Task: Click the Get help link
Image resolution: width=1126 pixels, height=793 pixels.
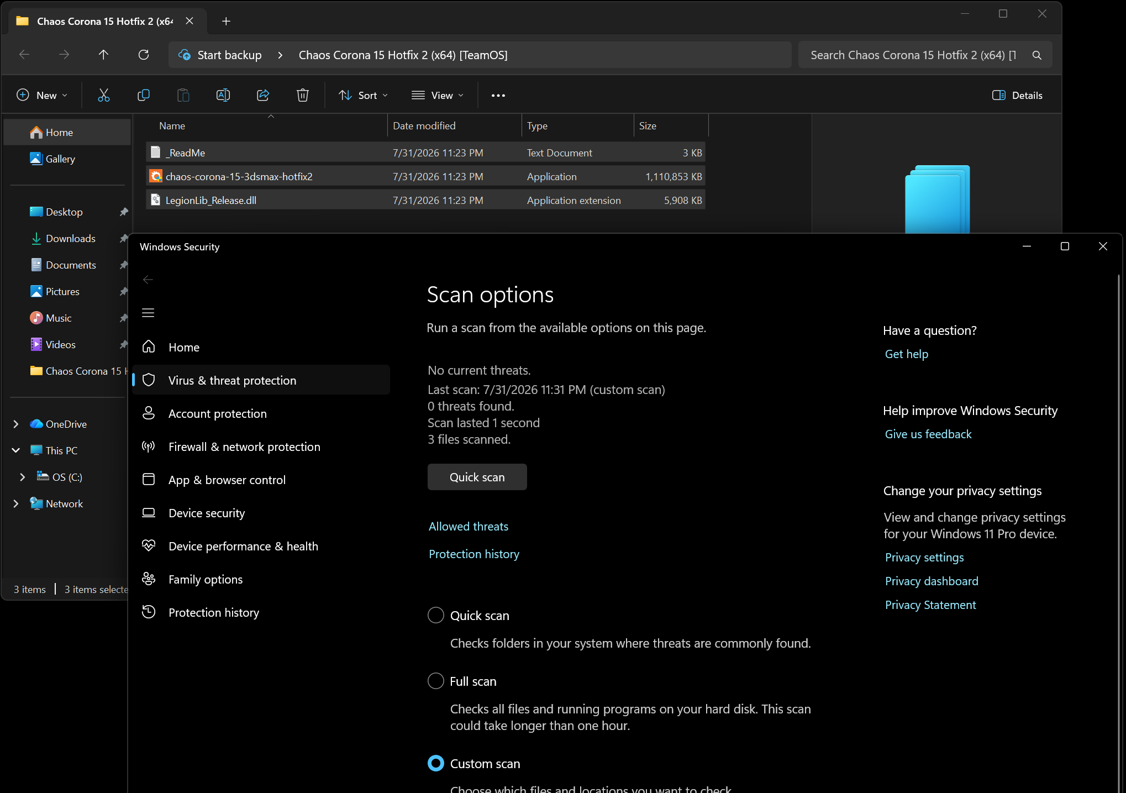Action: pyautogui.click(x=907, y=354)
